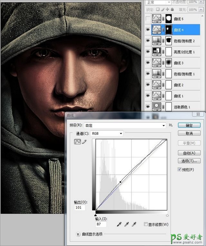Click the 亮度/对比度 1 adjustment icon
The height and width of the screenshot is (246, 206).
click(x=156, y=52)
